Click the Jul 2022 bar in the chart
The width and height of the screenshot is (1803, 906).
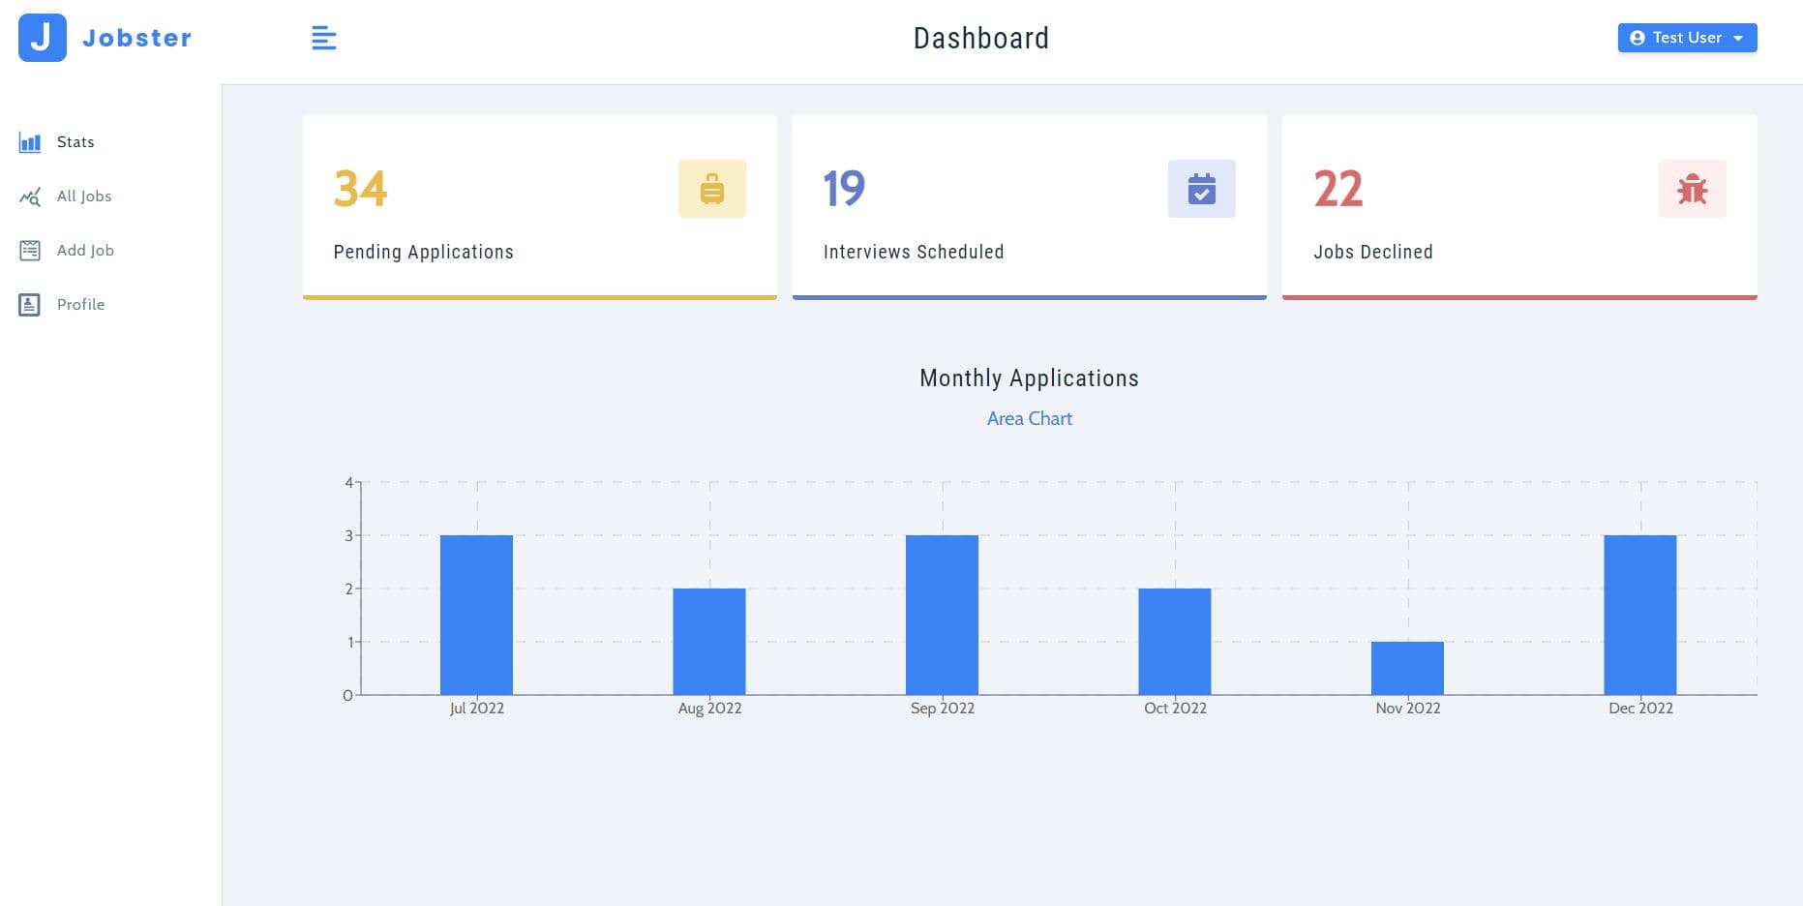[476, 615]
